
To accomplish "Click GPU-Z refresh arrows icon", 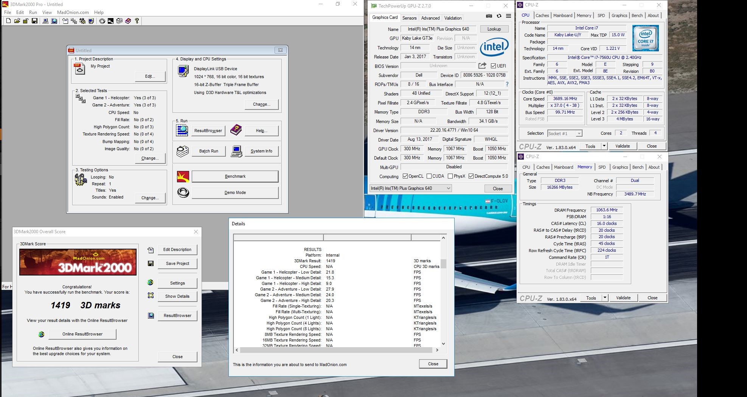I will [499, 16].
